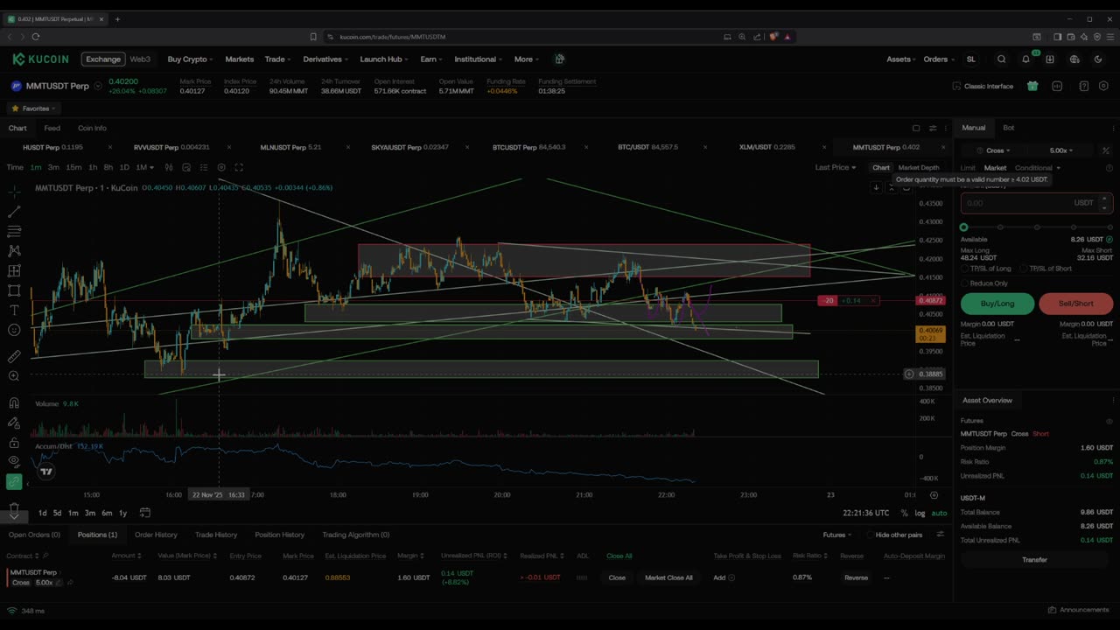Select the trend line drawing tool
This screenshot has width=1120, height=630.
(x=14, y=212)
